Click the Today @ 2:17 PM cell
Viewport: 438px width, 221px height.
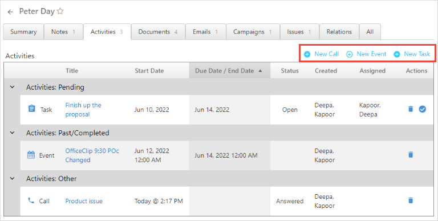(159, 201)
